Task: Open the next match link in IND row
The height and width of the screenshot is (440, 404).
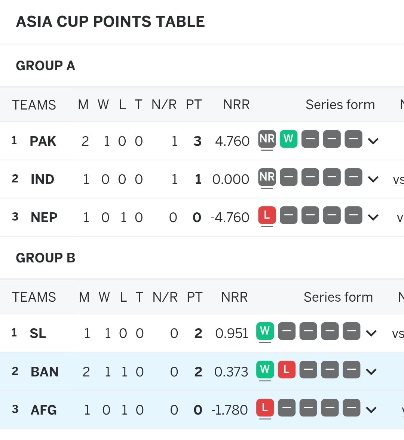Action: pos(398,179)
